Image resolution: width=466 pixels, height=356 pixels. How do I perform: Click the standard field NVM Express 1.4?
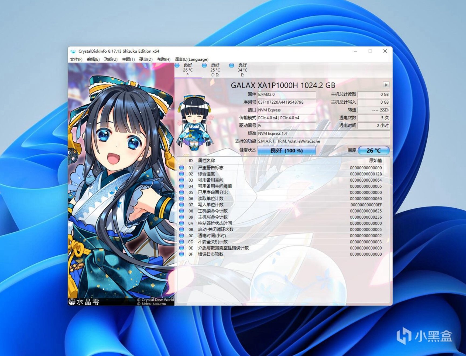click(x=324, y=133)
